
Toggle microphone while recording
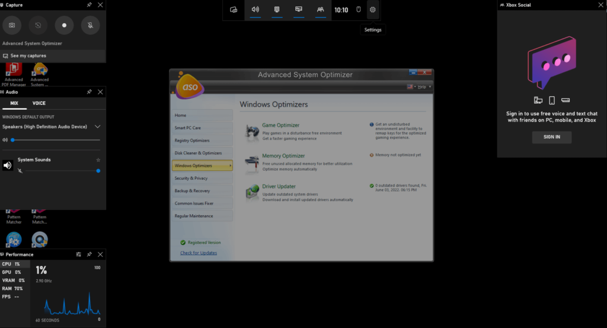coord(90,25)
